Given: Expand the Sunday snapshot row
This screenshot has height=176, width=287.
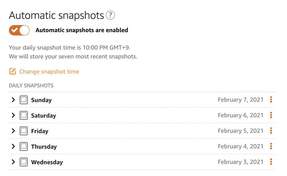Looking at the screenshot, I should tap(13, 100).
